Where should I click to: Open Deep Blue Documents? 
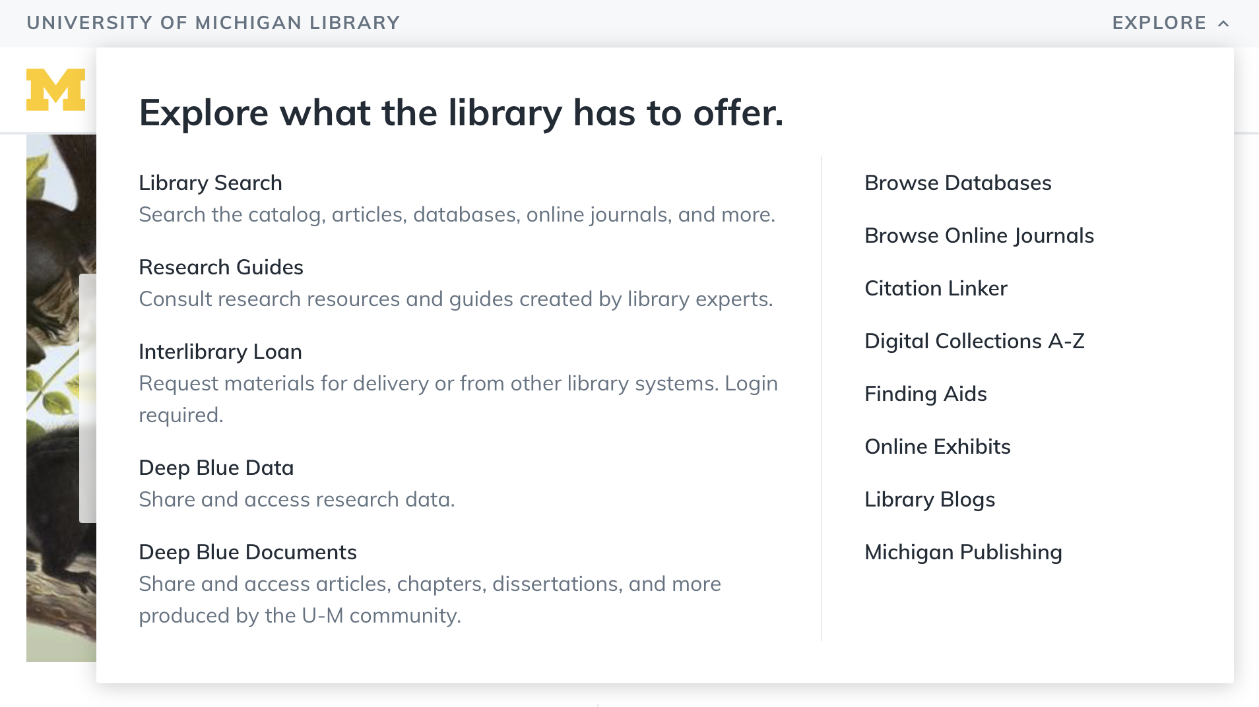click(x=247, y=552)
